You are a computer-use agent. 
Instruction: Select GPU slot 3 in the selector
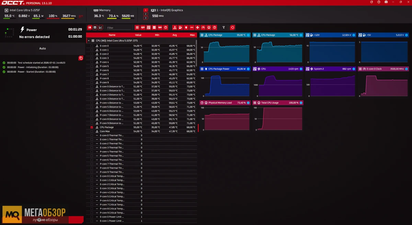[146, 18]
